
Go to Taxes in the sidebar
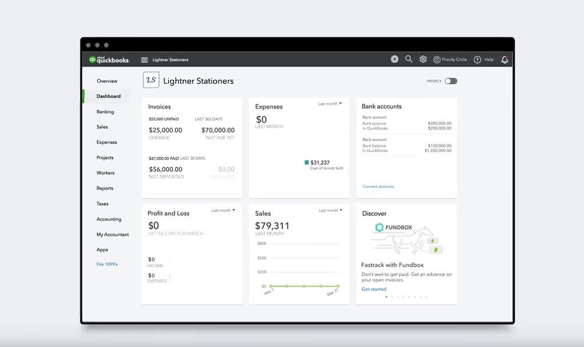click(102, 204)
